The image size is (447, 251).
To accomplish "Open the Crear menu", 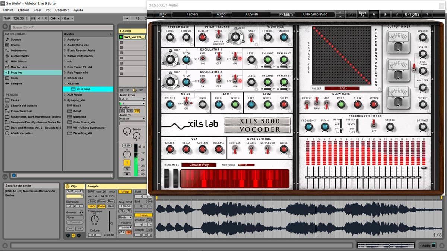I will (38, 10).
